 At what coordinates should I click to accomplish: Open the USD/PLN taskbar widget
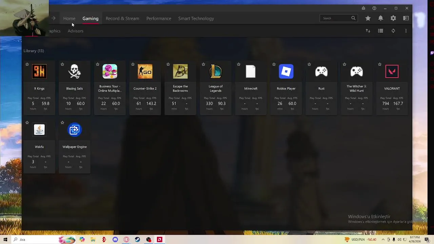[x=360, y=240]
